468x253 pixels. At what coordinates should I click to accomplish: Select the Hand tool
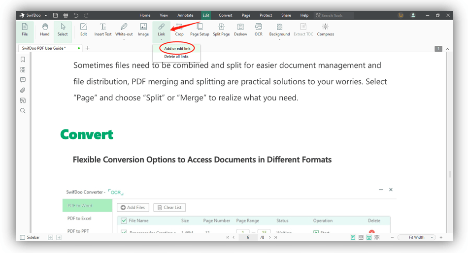pos(45,30)
